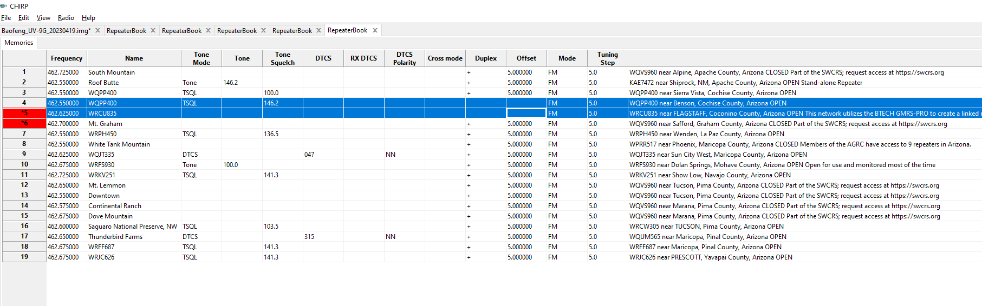Select the red row header *6
The image size is (982, 306).
(24, 123)
